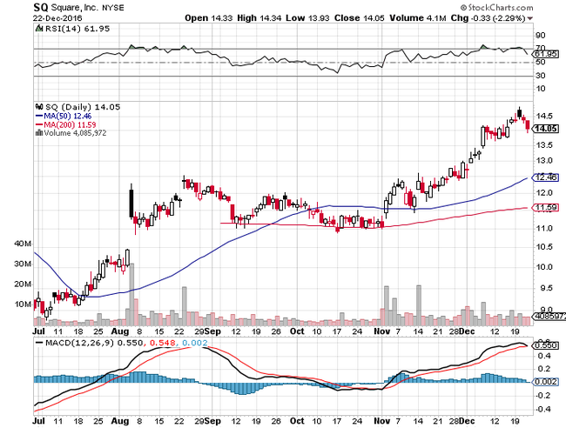
Task: Click the 40M volume axis label
Action: 23,244
